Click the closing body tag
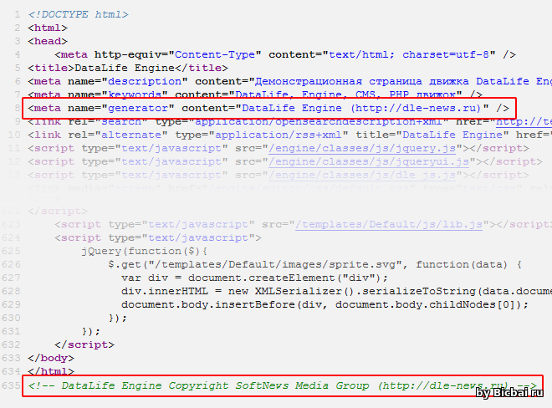Viewport: 552px width, 408px height. pos(51,358)
